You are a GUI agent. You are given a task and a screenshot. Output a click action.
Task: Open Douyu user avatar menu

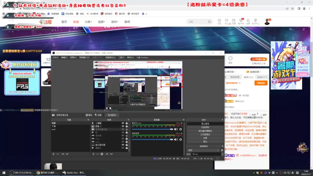pyautogui.click(x=267, y=22)
